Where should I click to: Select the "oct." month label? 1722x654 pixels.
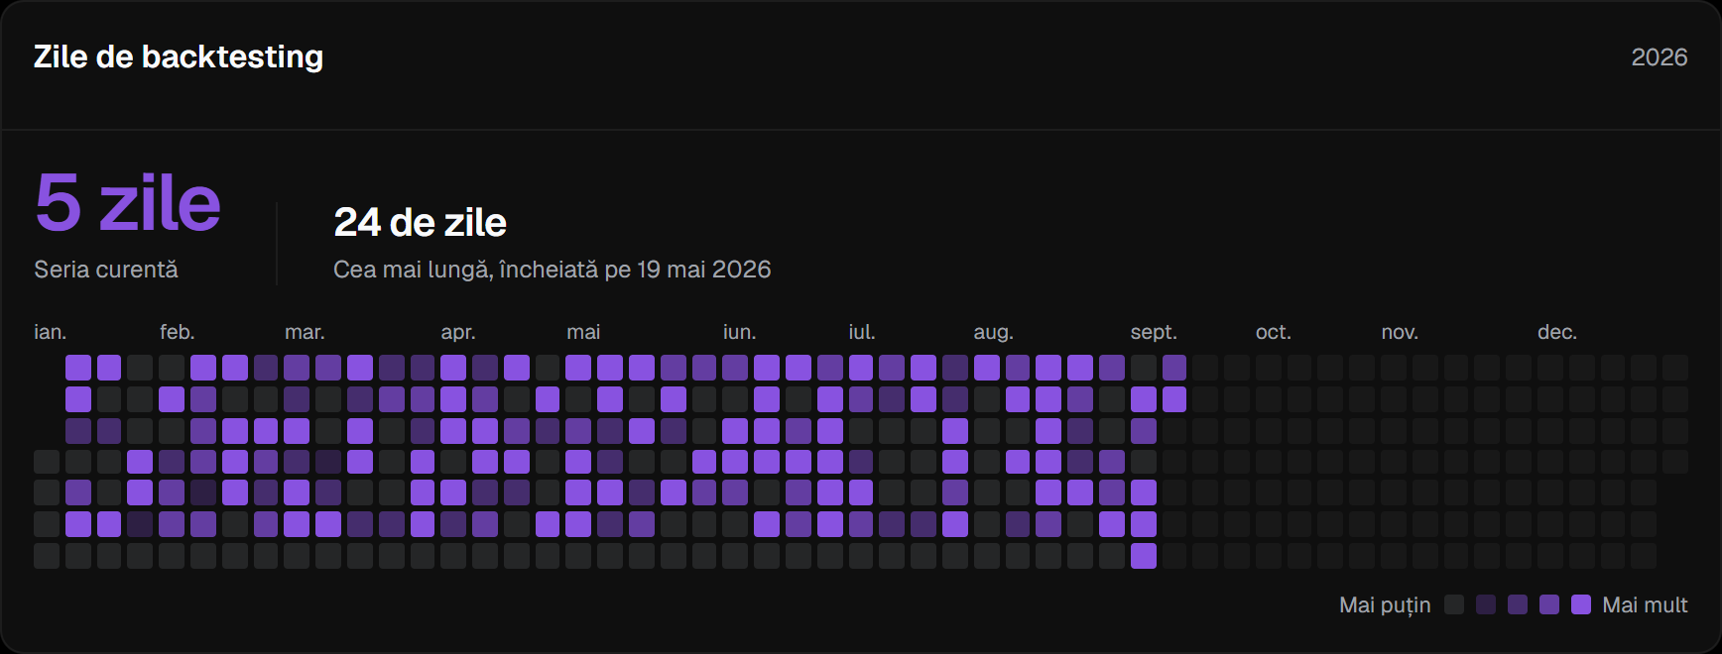pos(1274,332)
